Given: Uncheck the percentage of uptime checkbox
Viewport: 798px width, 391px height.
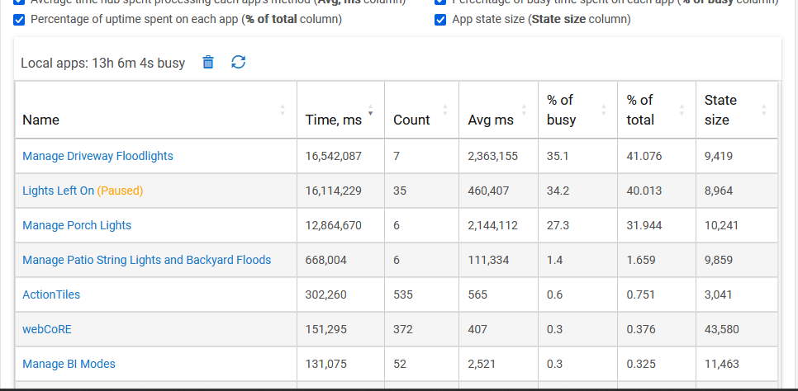Looking at the screenshot, I should pos(19,19).
